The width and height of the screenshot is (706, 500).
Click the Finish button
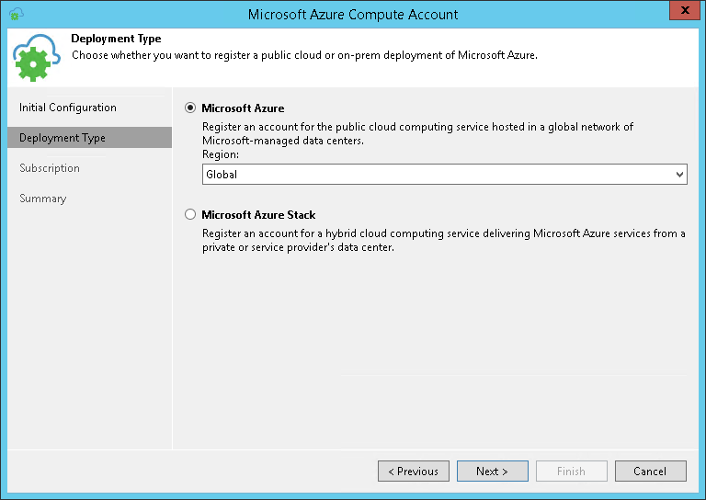coord(572,472)
